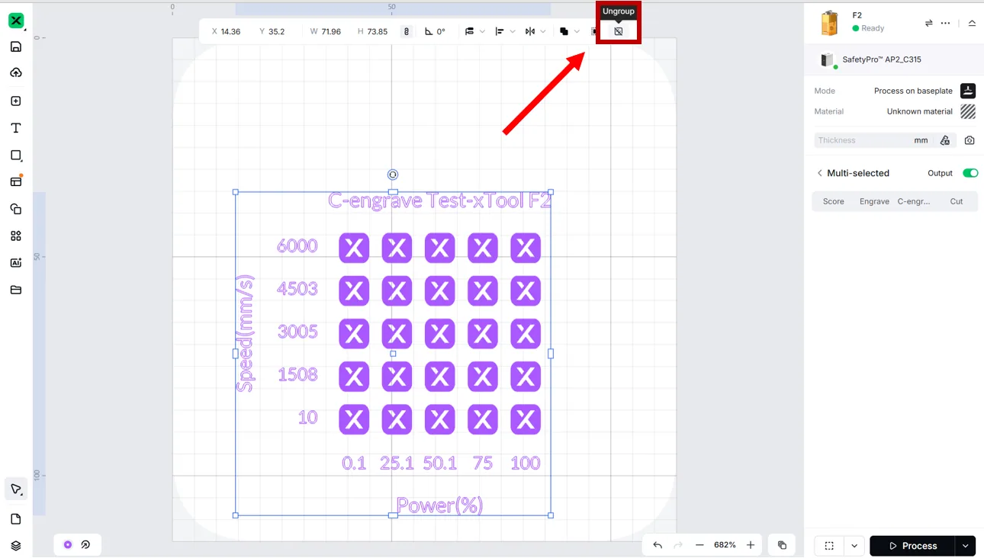Viewport: 984px width, 558px height.
Task: Click the copy canvas icon beside zoom
Action: [782, 545]
